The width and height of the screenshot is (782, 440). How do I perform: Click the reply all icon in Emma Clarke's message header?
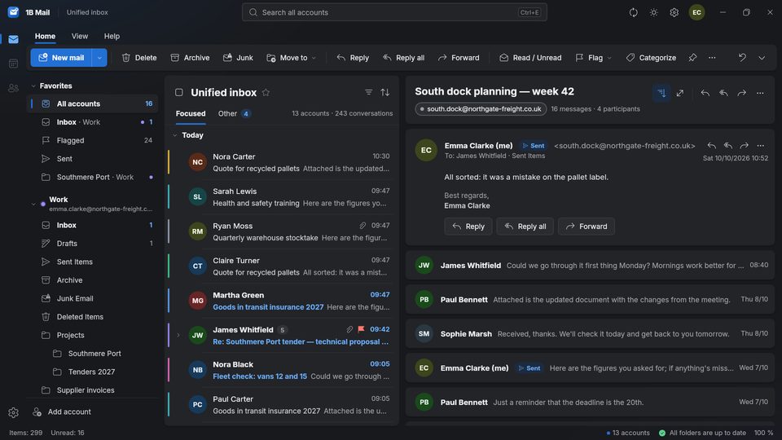click(728, 146)
